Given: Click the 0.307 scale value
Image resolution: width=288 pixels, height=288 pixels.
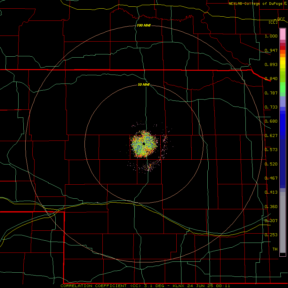Looking at the screenshot, I should (x=271, y=221).
